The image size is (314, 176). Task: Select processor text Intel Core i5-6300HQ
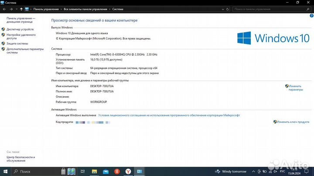[x=123, y=54]
